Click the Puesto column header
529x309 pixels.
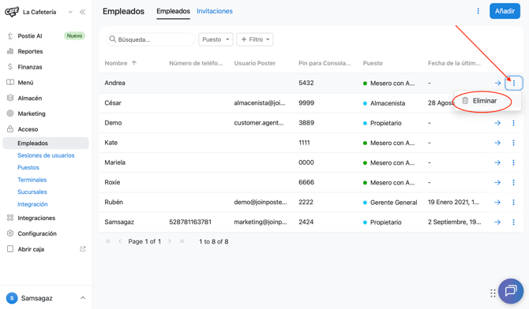click(x=373, y=63)
